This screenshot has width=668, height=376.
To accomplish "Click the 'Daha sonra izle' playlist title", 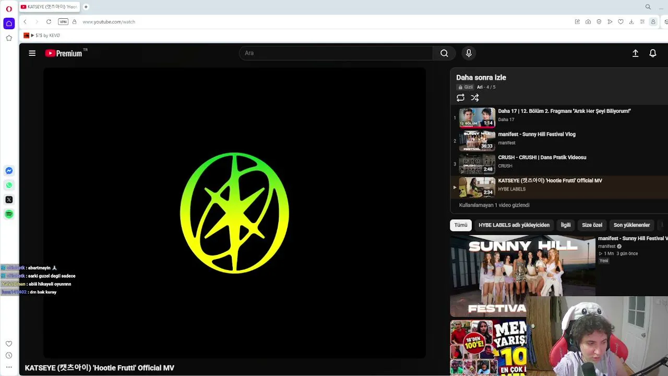I will tap(481, 77).
